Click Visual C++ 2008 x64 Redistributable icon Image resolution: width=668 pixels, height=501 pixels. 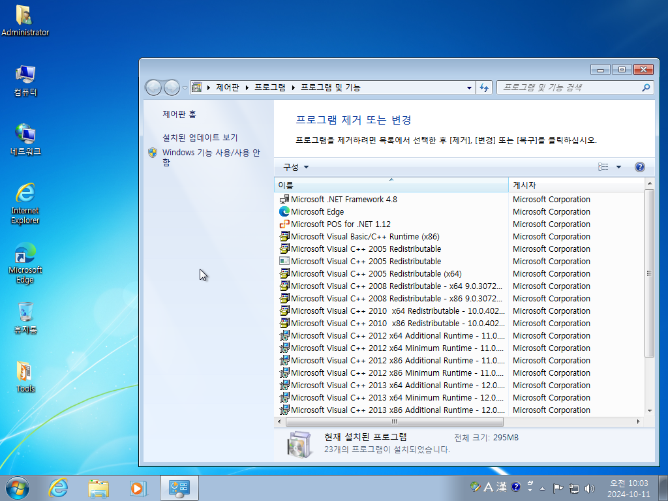284,286
